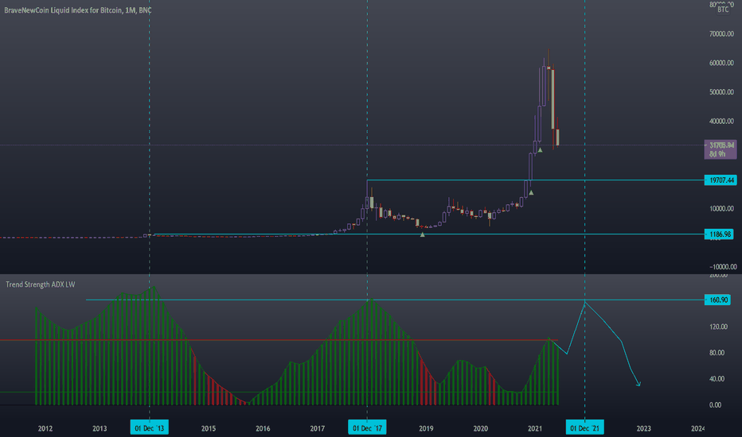Screen dimensions: 742x437
Task: Click the 2017 label on time axis
Action: [x=317, y=428]
